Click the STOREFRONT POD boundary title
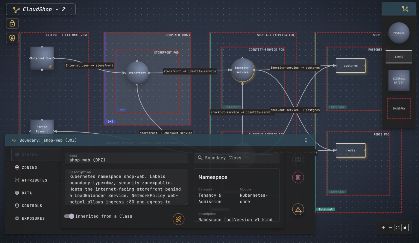 pyautogui.click(x=166, y=53)
